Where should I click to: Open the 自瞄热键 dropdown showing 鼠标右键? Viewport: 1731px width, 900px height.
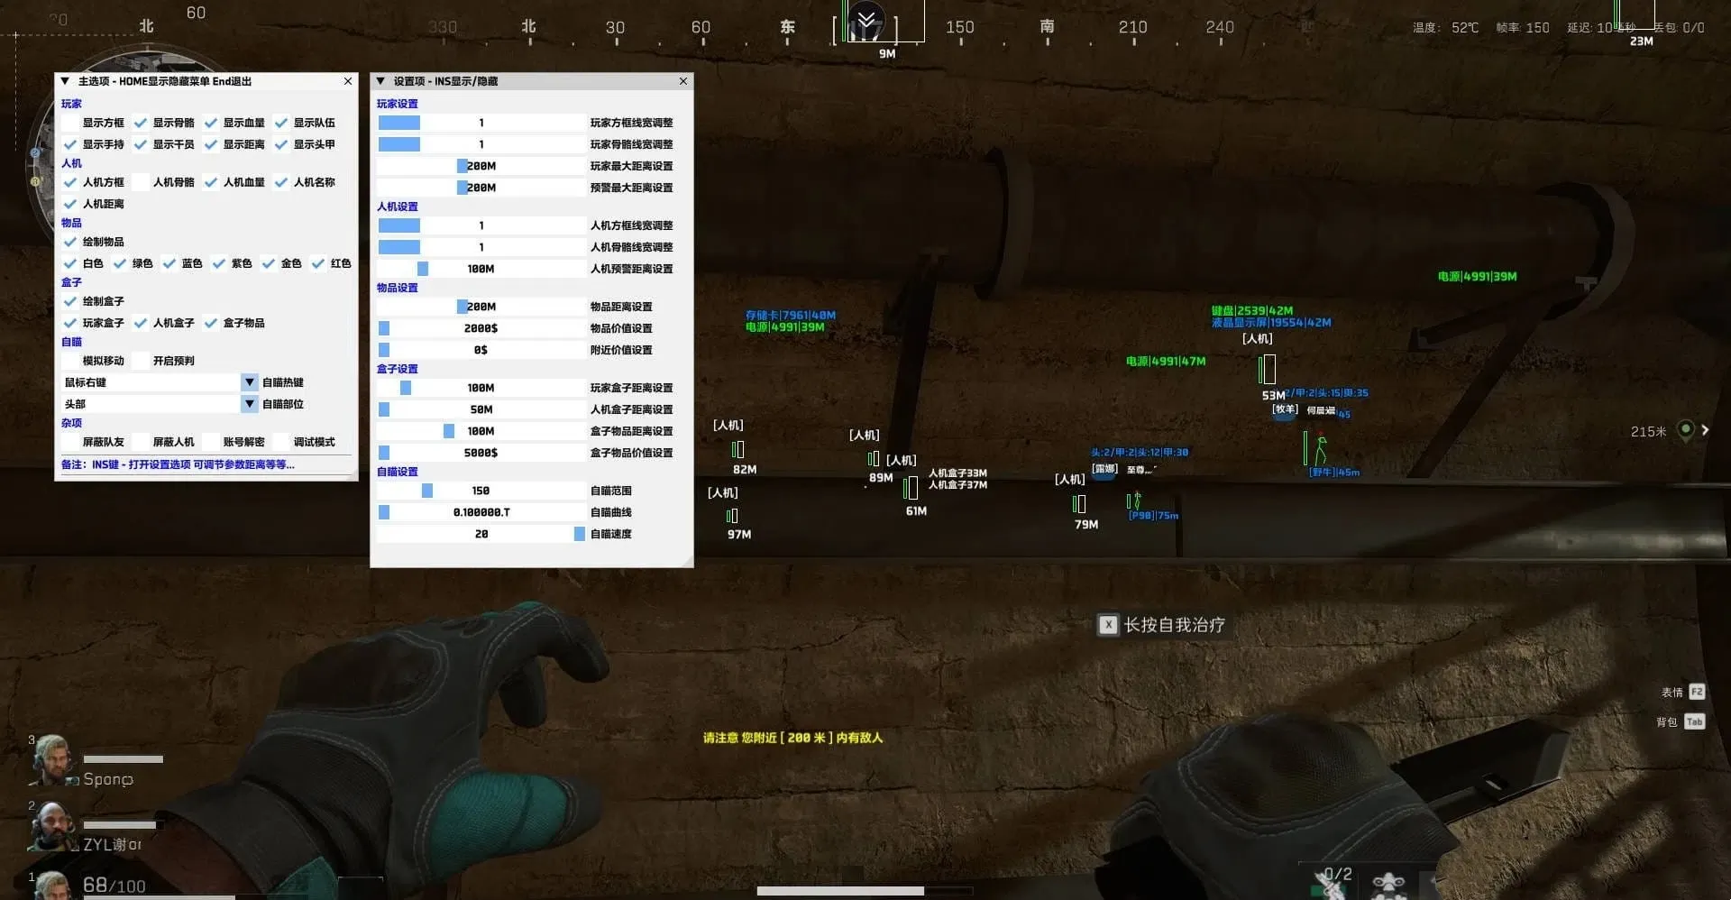pos(249,382)
